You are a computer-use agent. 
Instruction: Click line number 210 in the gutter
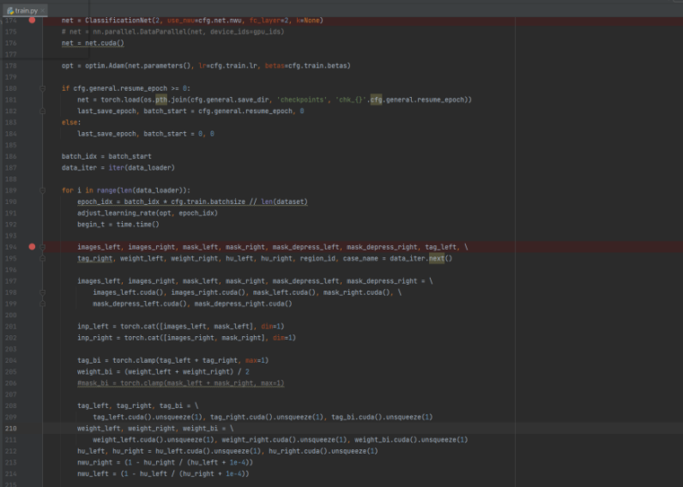tap(11, 429)
